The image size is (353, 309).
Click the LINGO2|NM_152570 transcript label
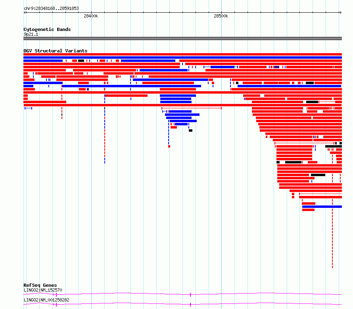[x=43, y=290]
